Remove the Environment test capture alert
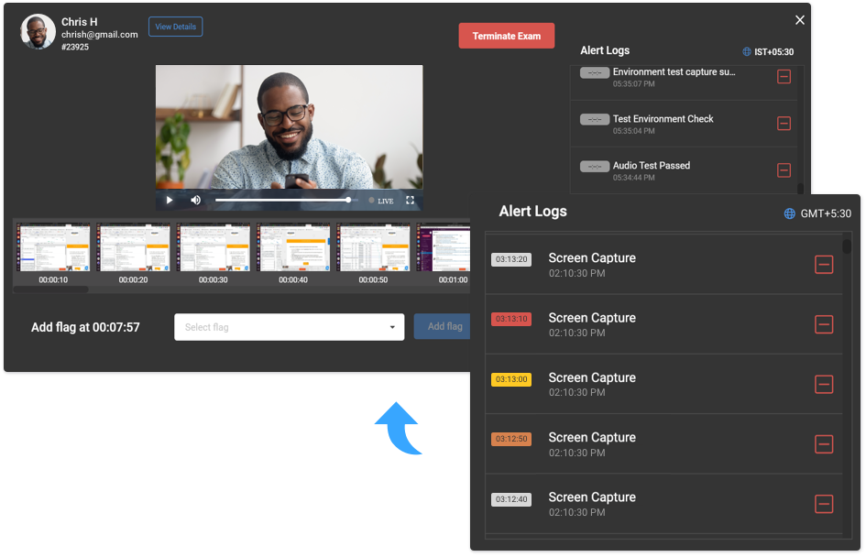The height and width of the screenshot is (557, 866). pyautogui.click(x=784, y=77)
